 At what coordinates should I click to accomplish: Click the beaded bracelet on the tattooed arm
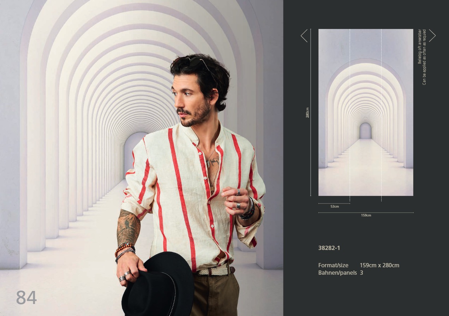pos(124,246)
